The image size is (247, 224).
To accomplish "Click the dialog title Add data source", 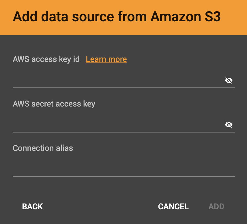I will pos(116,17).
